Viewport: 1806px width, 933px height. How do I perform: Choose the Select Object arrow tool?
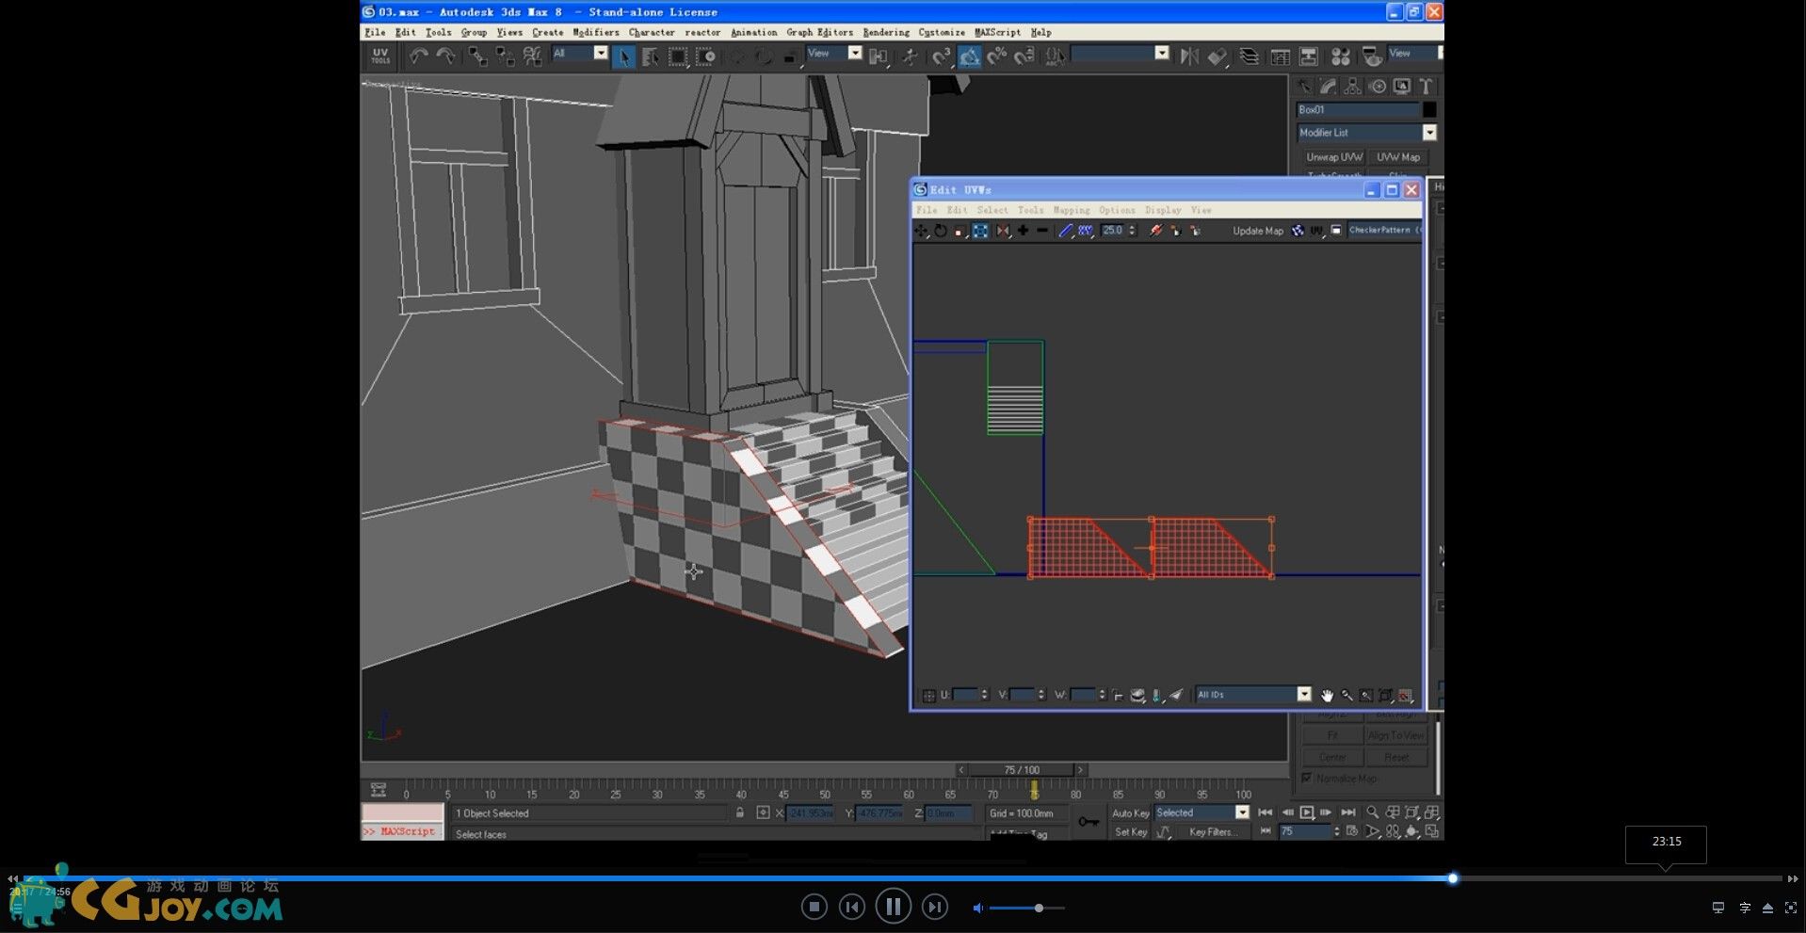point(623,56)
